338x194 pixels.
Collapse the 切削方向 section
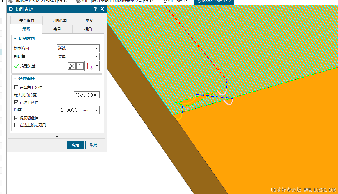pyautogui.click(x=15, y=38)
